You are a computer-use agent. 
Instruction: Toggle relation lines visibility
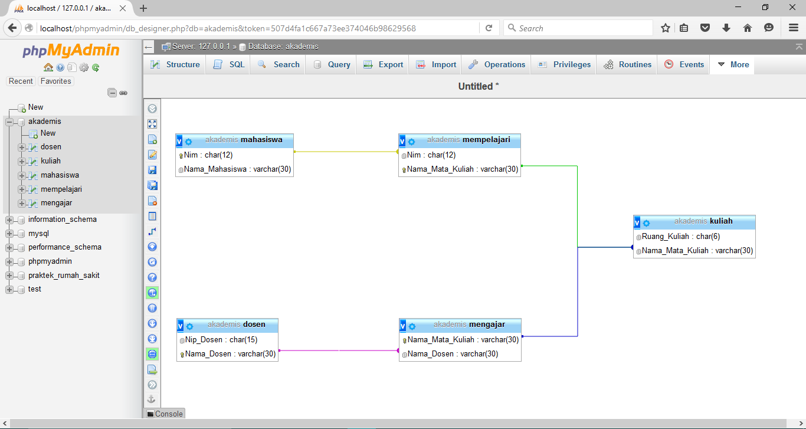(x=152, y=354)
